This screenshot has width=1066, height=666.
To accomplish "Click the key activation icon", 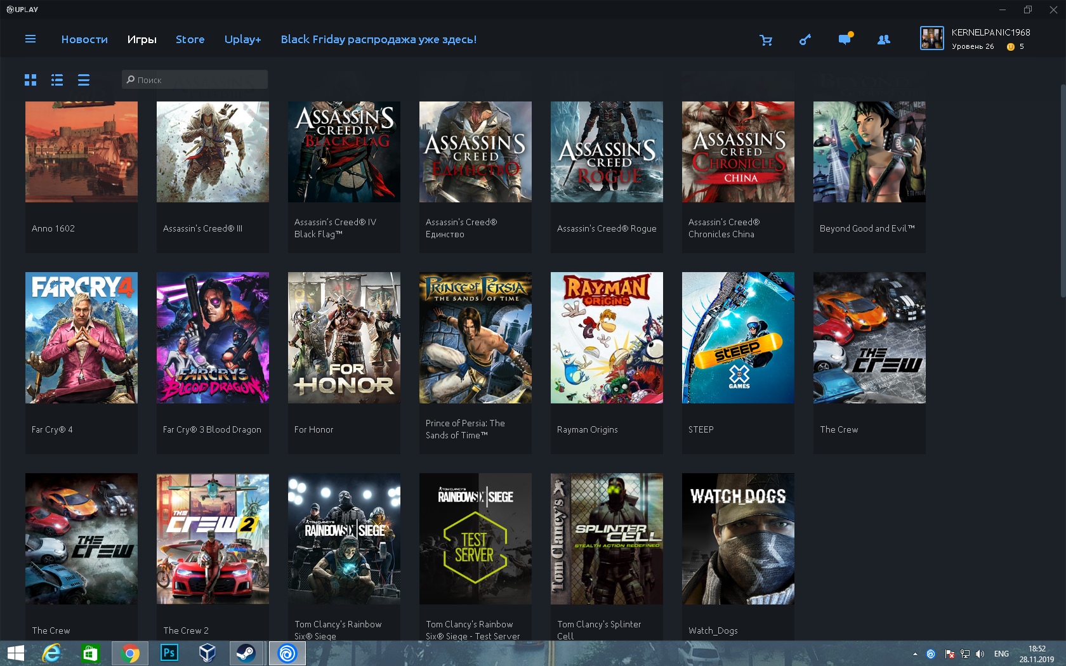I will pyautogui.click(x=805, y=40).
